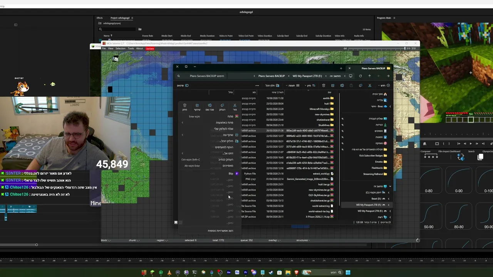The width and height of the screenshot is (493, 277).
Task: Open the Flashbacks folder in sidebar
Action: click(379, 168)
